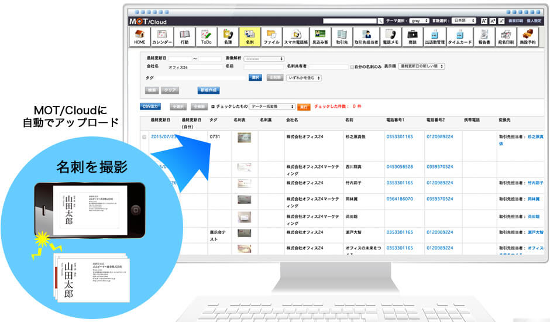Click the last A font size icon
Viewport: 550px width, 322px height.
[501, 21]
